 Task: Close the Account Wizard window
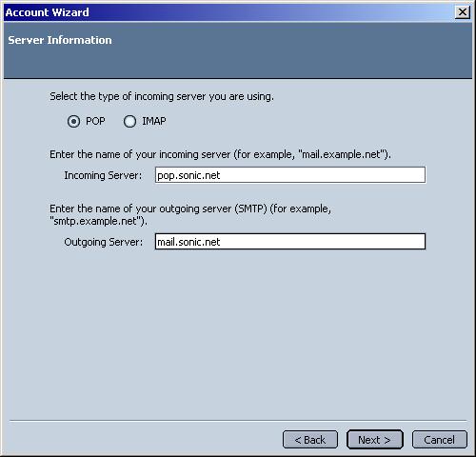463,12
